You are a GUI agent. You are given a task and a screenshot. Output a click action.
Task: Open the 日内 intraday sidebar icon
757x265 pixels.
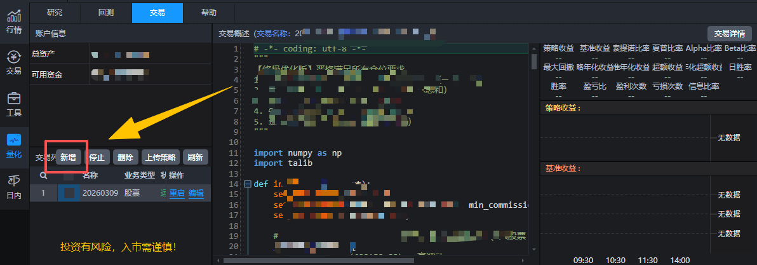point(13,186)
